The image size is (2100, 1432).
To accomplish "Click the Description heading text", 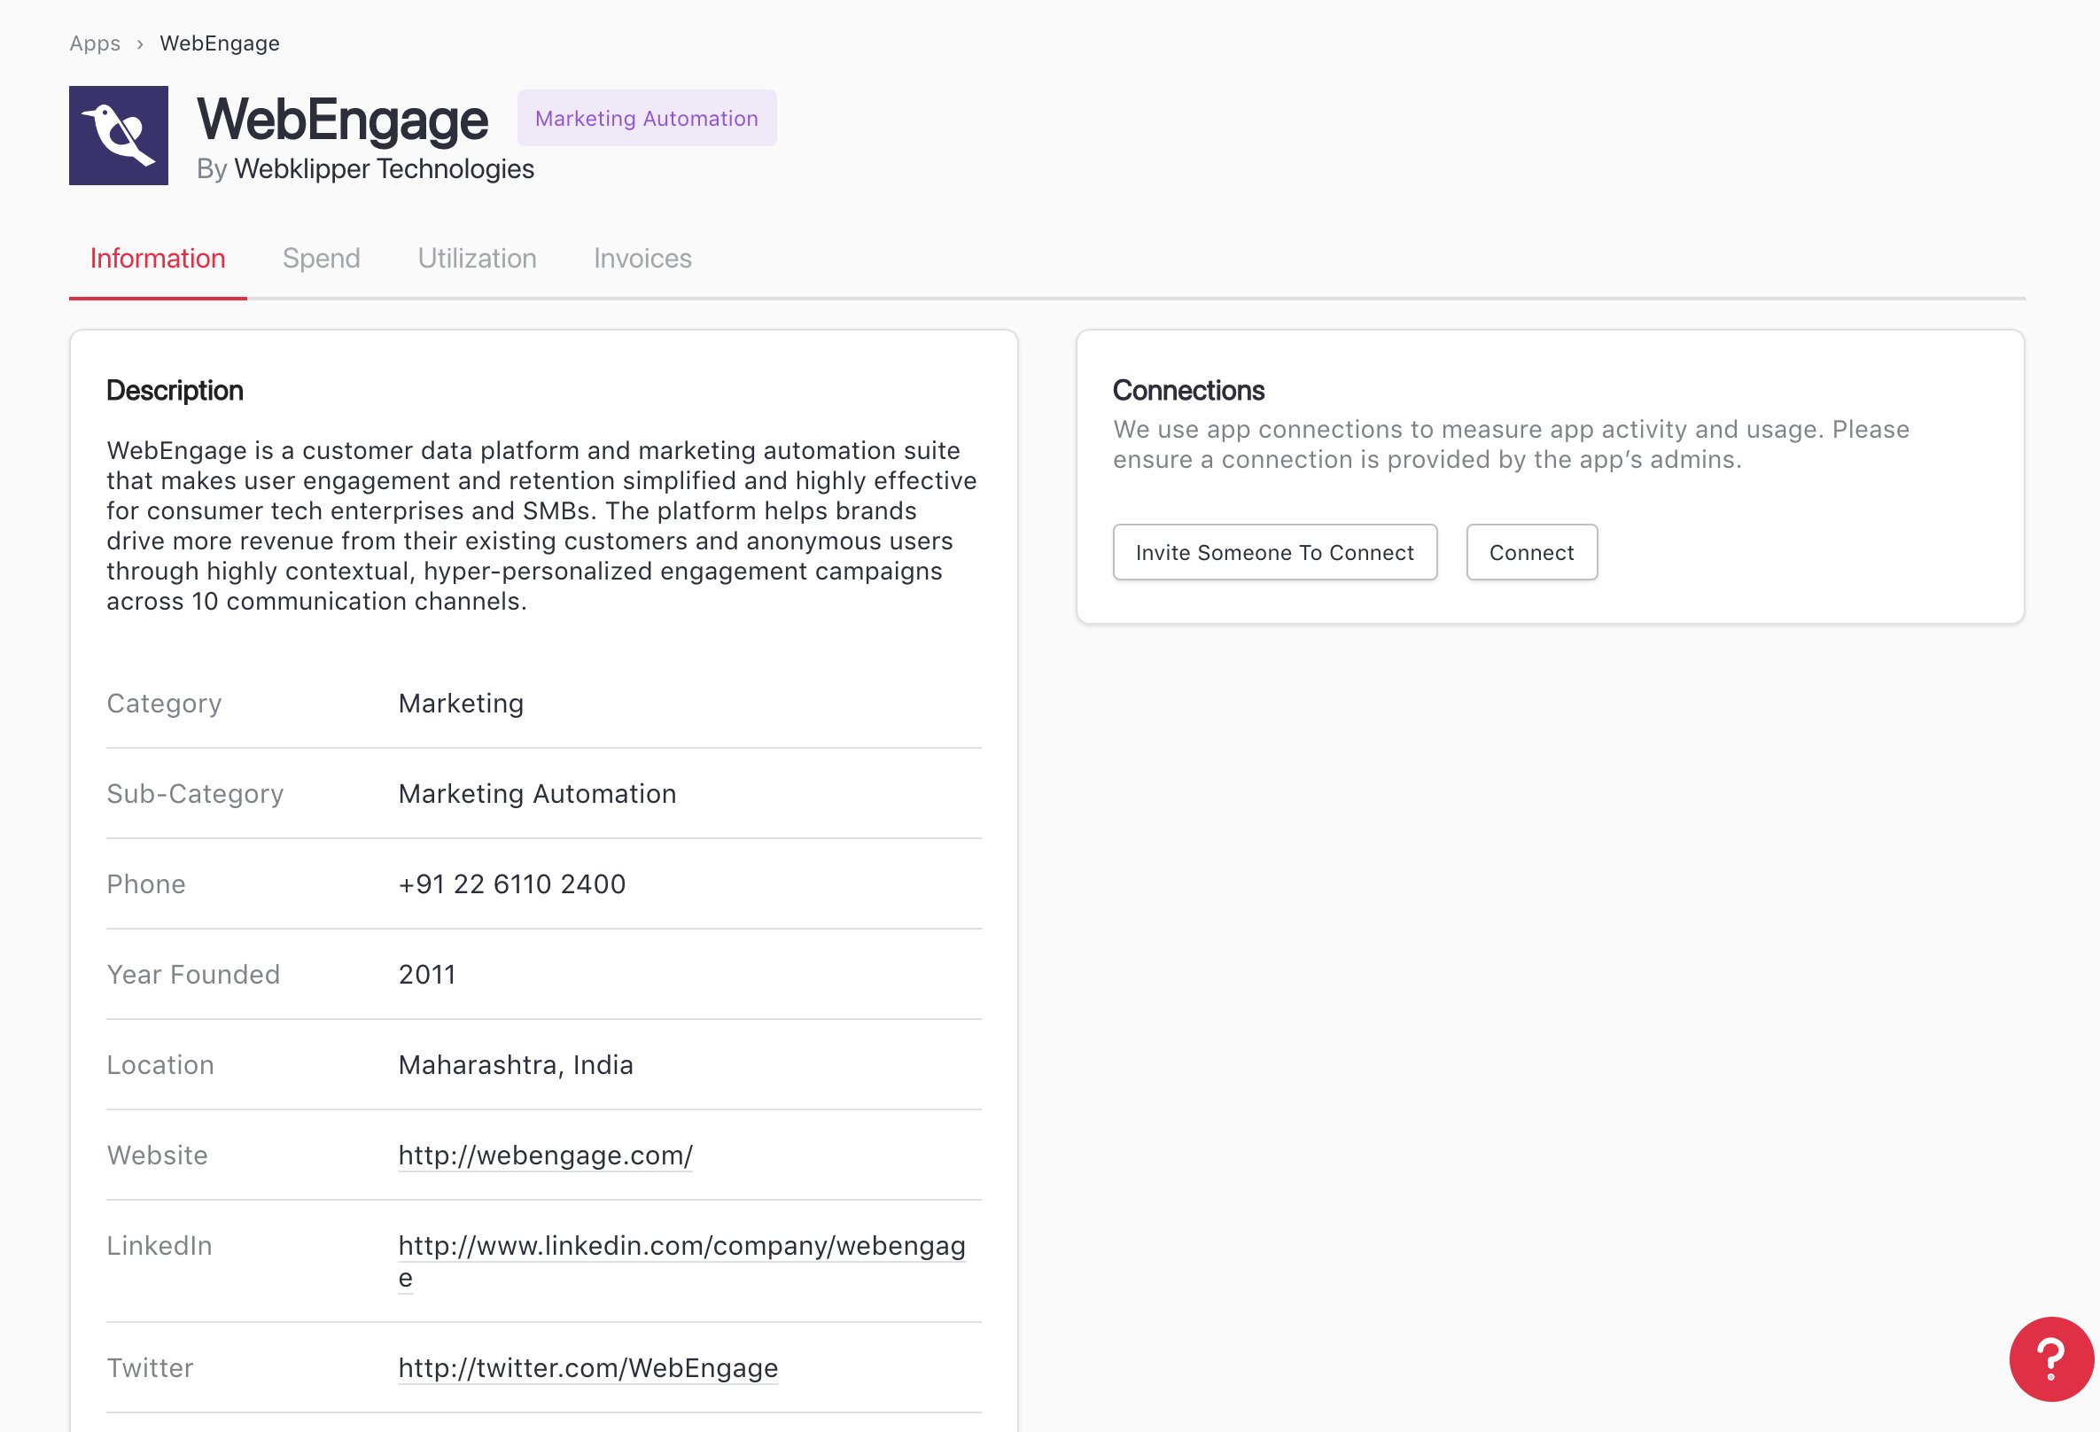I will [x=175, y=390].
